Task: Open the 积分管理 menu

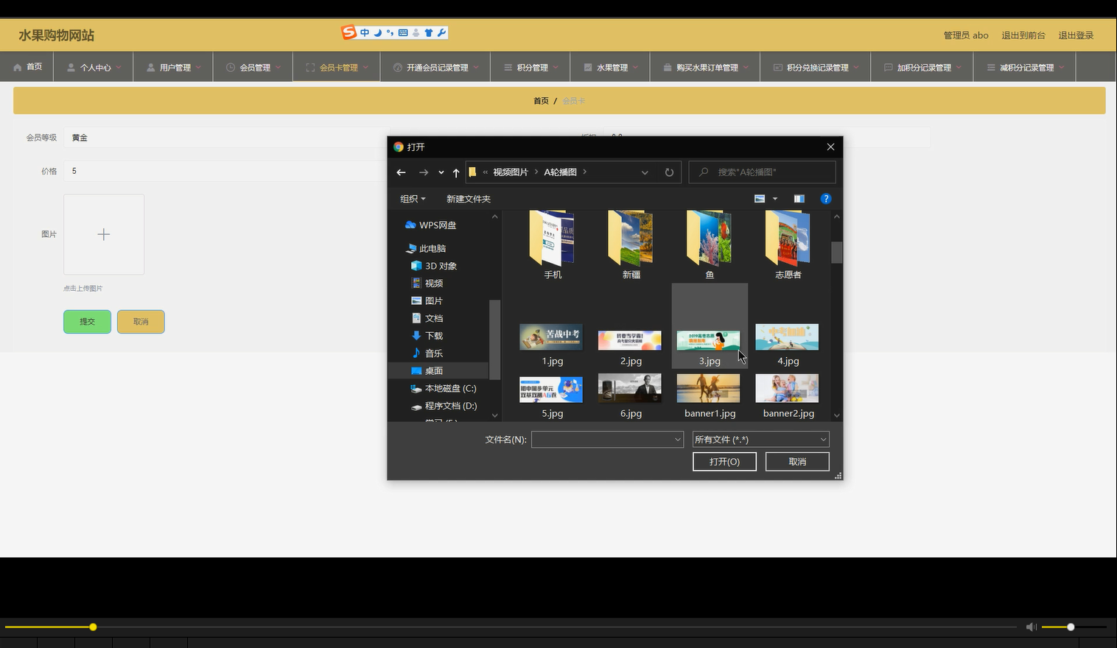Action: [531, 67]
